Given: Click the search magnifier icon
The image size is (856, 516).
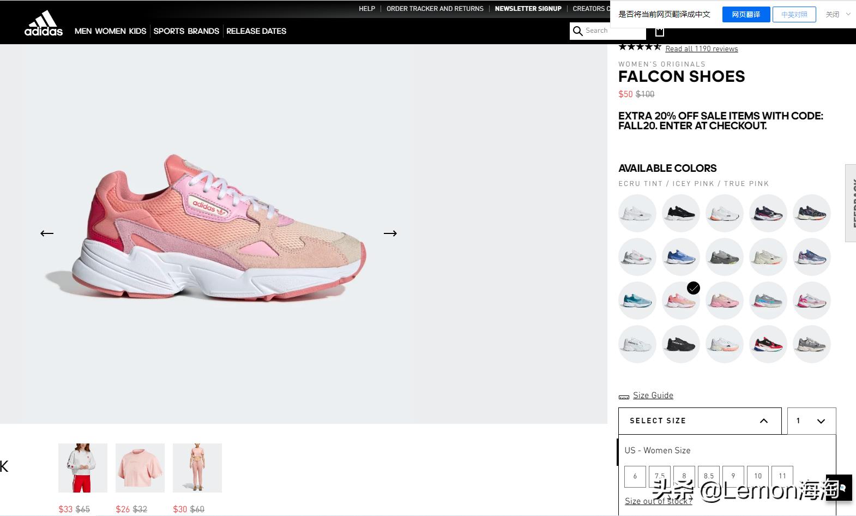Looking at the screenshot, I should (x=578, y=31).
